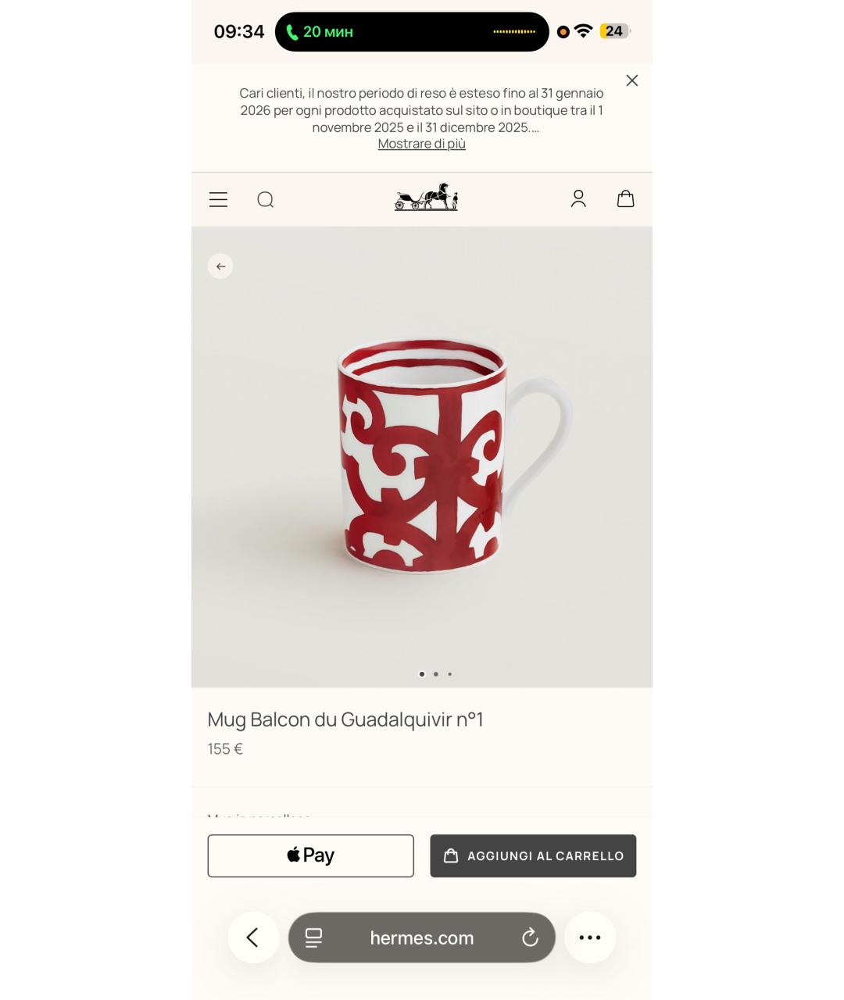Open browser three-dots more menu
This screenshot has height=1000, width=844.
pyautogui.click(x=590, y=937)
